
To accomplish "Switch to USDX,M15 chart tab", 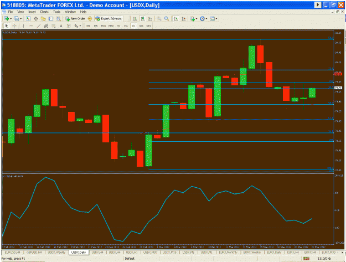I will (169, 252).
